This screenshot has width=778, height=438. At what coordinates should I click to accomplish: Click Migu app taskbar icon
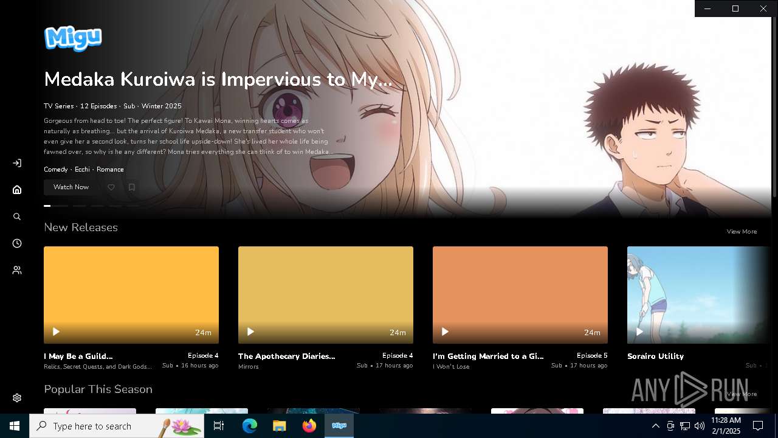tap(339, 426)
